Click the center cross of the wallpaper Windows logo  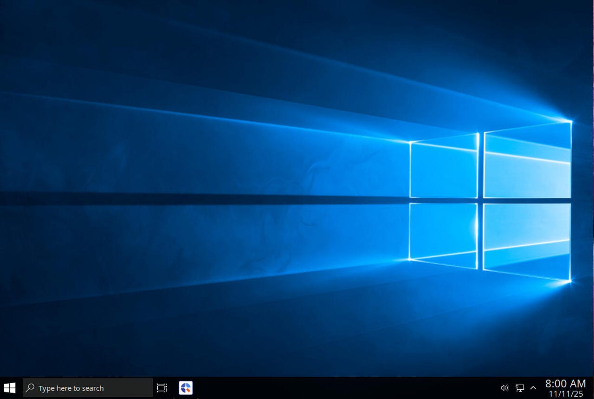coord(480,201)
